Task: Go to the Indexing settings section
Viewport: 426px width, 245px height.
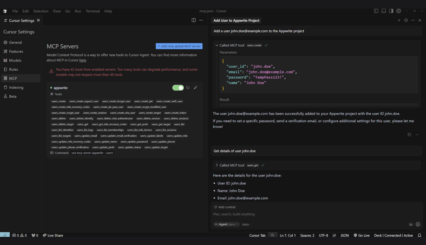Action: (16, 87)
